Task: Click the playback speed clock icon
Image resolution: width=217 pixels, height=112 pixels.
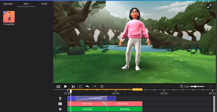Action: click(x=181, y=86)
